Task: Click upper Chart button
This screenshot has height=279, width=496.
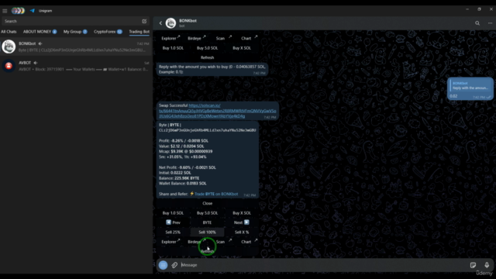Action: coord(249,38)
